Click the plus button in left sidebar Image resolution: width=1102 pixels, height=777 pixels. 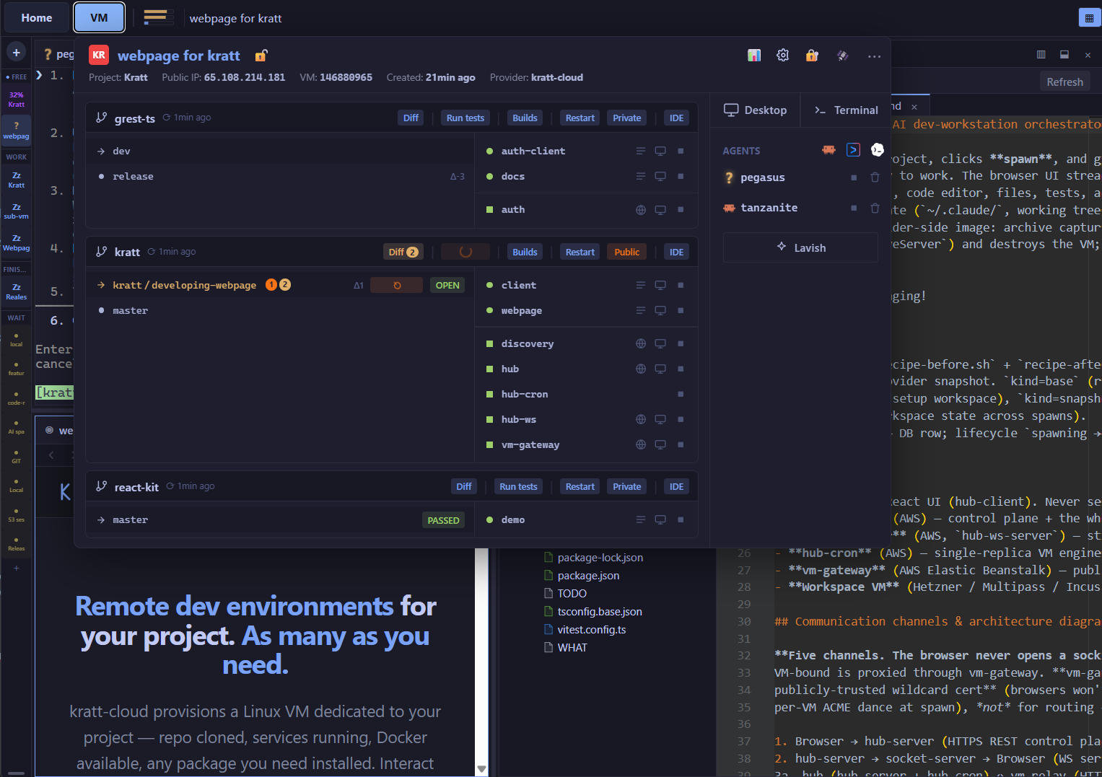click(x=16, y=52)
